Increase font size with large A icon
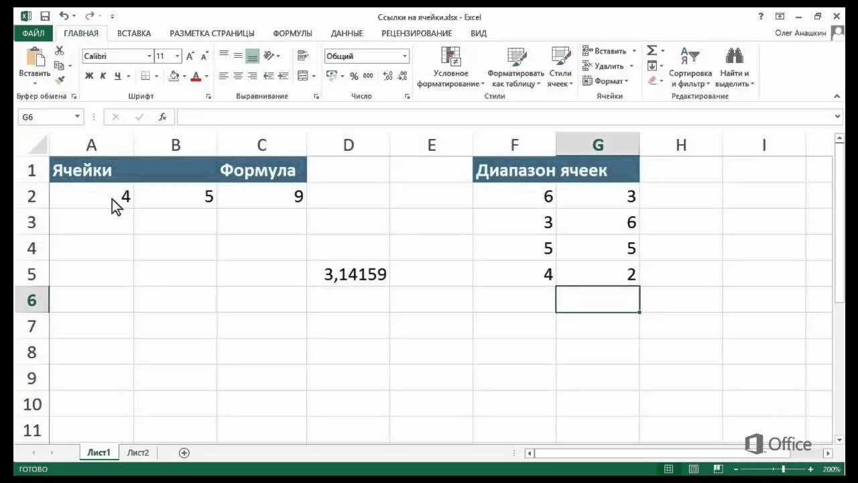 pos(190,56)
